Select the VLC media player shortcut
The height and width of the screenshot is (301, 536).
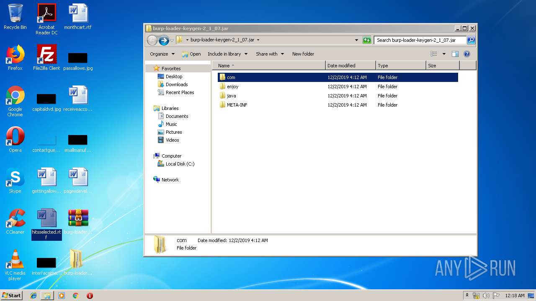coord(15,265)
